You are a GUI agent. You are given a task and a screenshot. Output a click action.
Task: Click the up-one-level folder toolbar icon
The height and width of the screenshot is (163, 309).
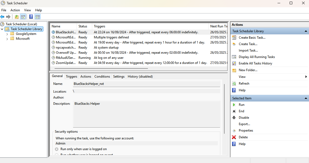(17, 17)
